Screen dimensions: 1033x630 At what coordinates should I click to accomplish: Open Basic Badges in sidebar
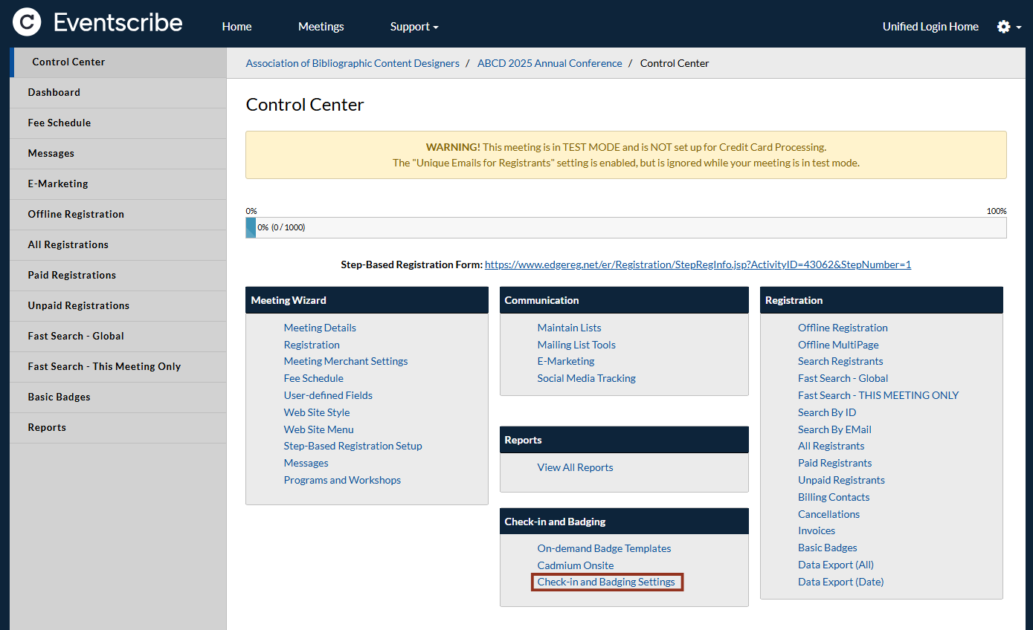pyautogui.click(x=118, y=397)
